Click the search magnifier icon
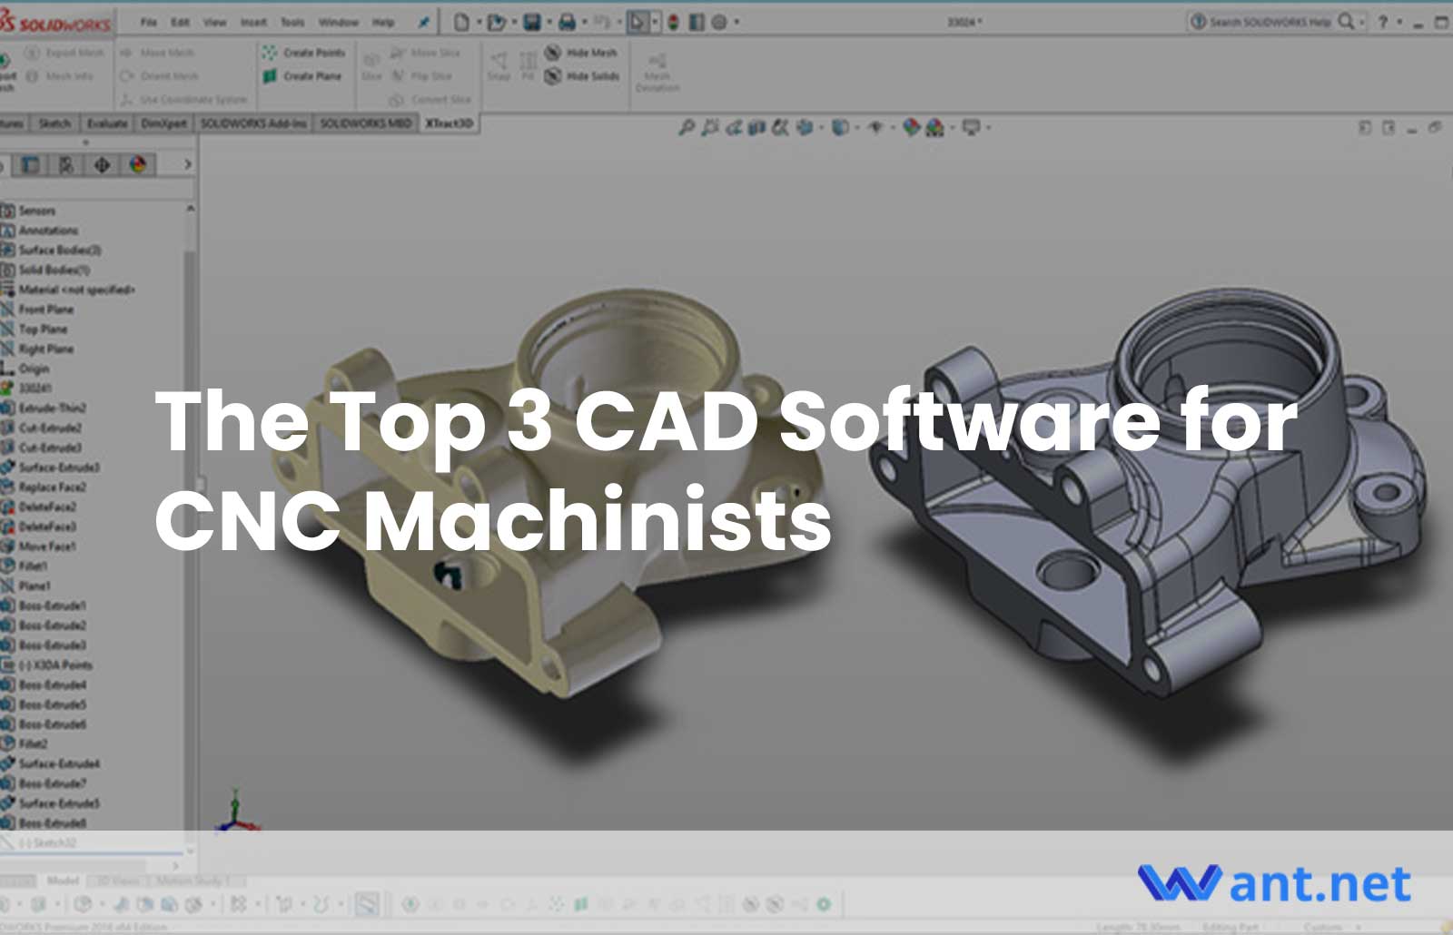 [1346, 22]
